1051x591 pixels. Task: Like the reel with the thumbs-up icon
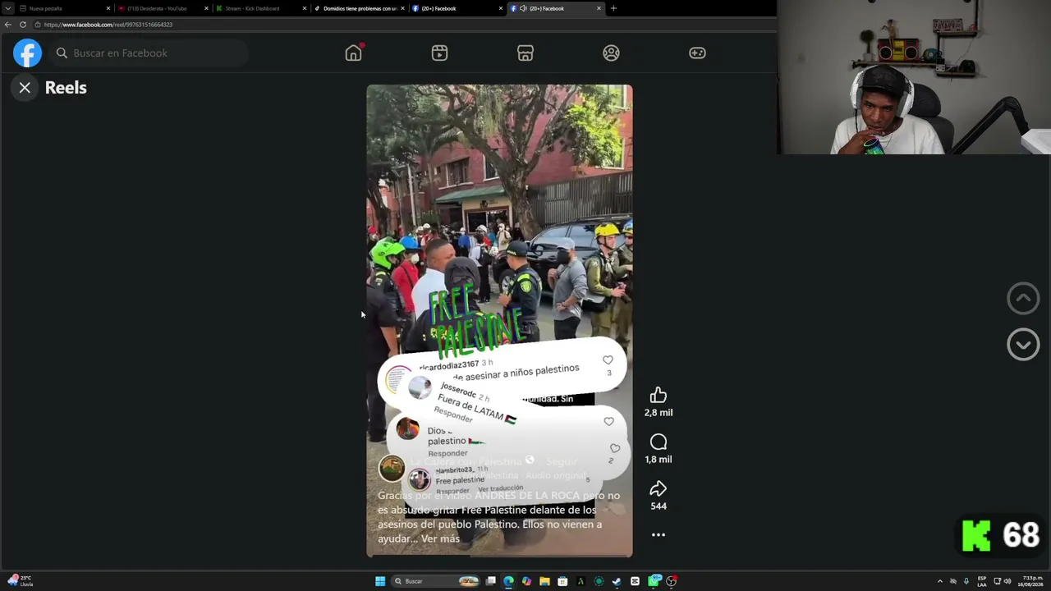(659, 396)
